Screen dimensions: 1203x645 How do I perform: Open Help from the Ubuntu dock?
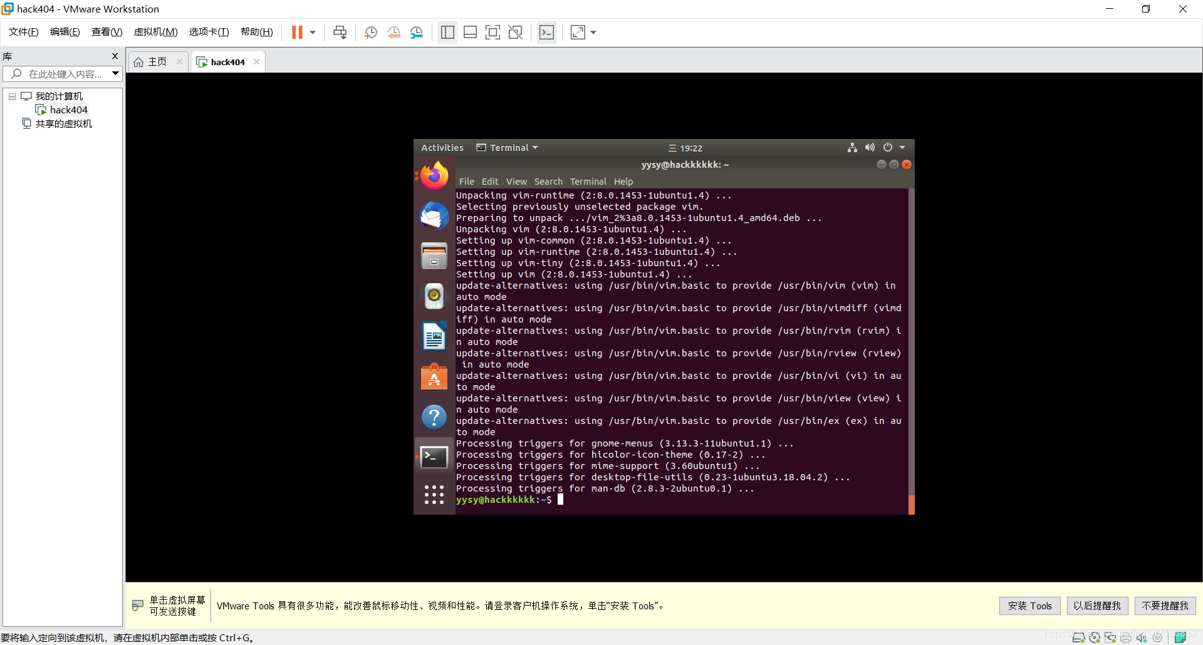434,416
